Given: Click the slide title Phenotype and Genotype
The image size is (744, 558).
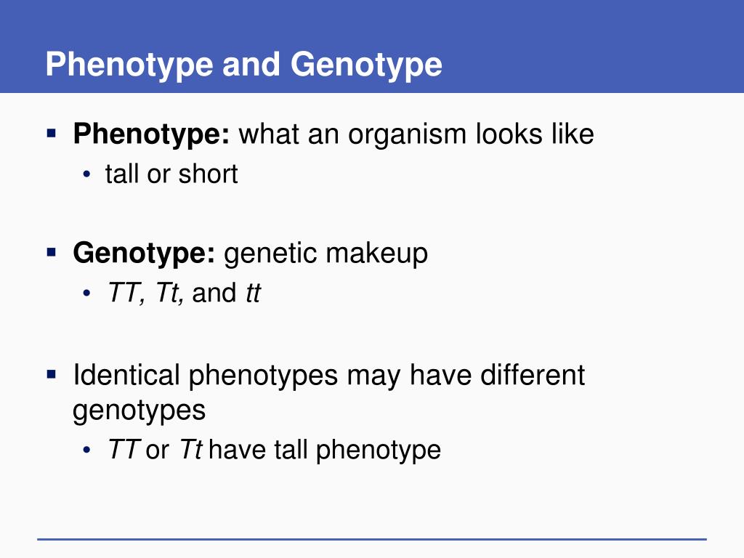Looking at the screenshot, I should click(244, 65).
